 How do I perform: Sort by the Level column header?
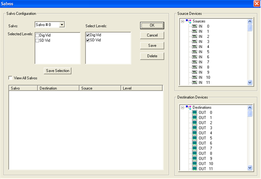142,88
